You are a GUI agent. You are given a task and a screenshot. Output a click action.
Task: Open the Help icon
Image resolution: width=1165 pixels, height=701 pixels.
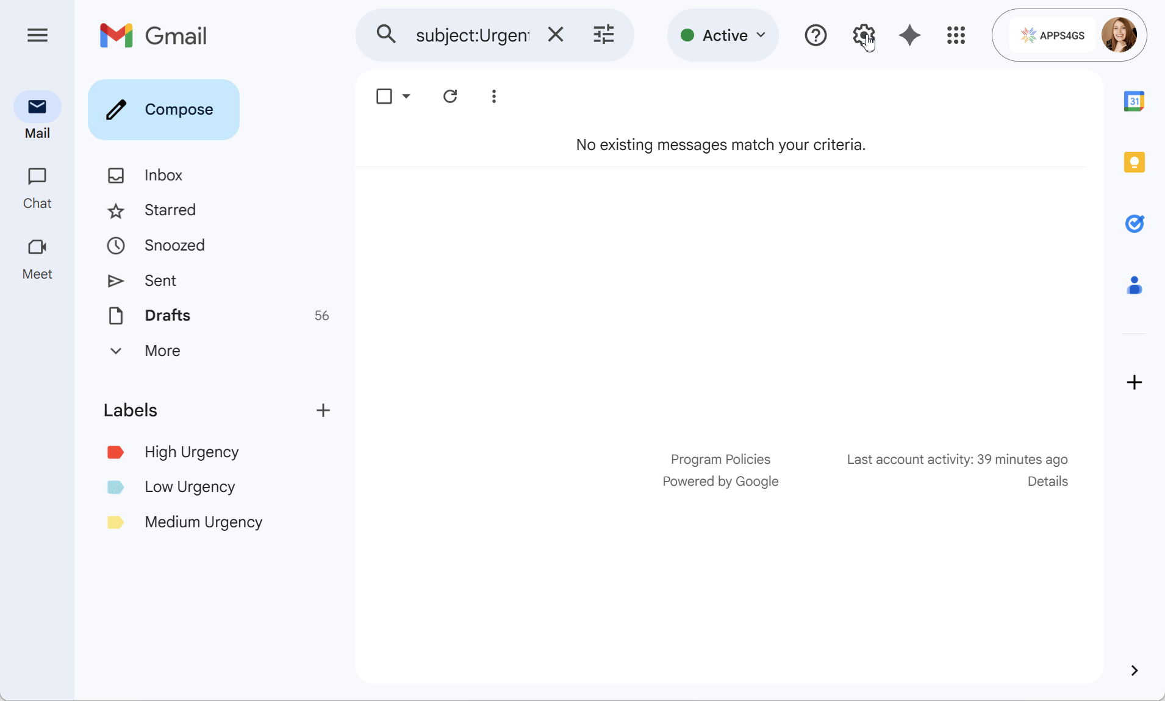(x=815, y=35)
